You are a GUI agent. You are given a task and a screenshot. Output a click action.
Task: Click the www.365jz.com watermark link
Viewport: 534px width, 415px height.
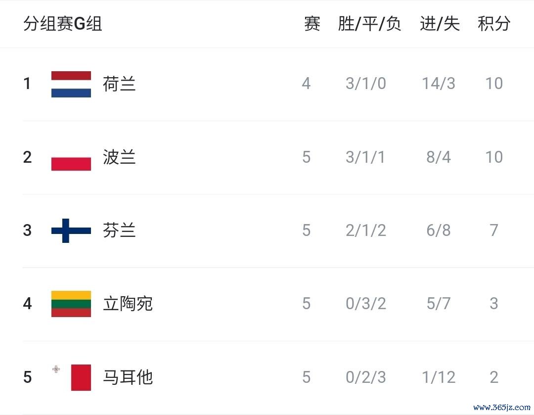pyautogui.click(x=502, y=407)
